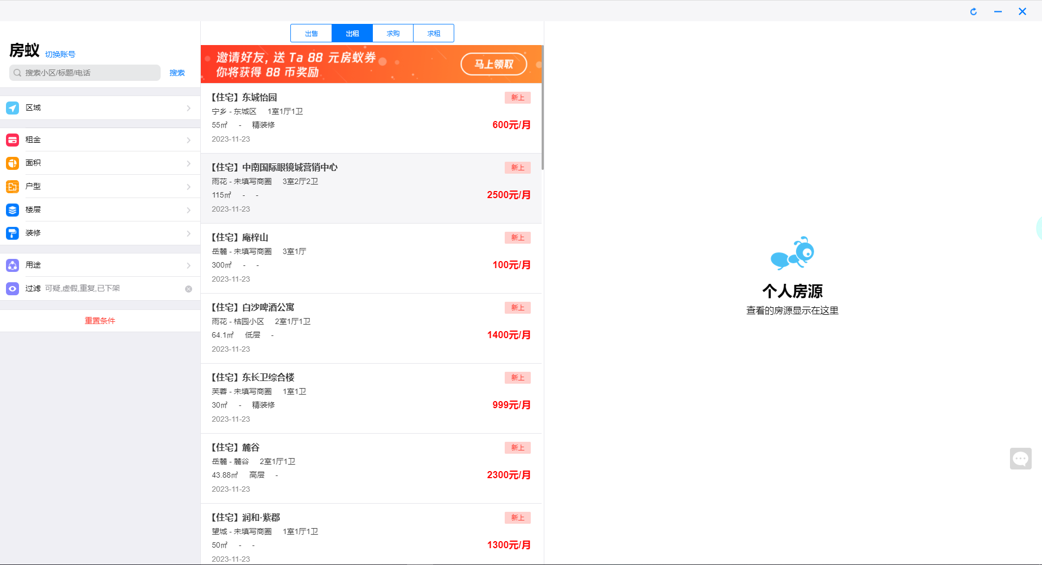
Task: Expand the 租金 filter chevron
Action: [x=189, y=140]
